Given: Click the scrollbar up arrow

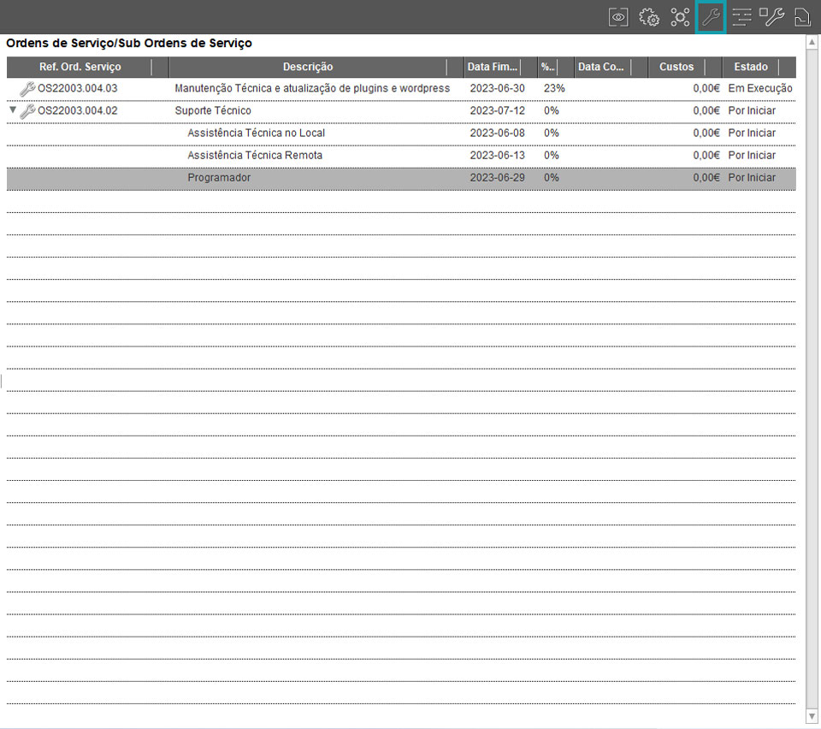Looking at the screenshot, I should tap(812, 42).
